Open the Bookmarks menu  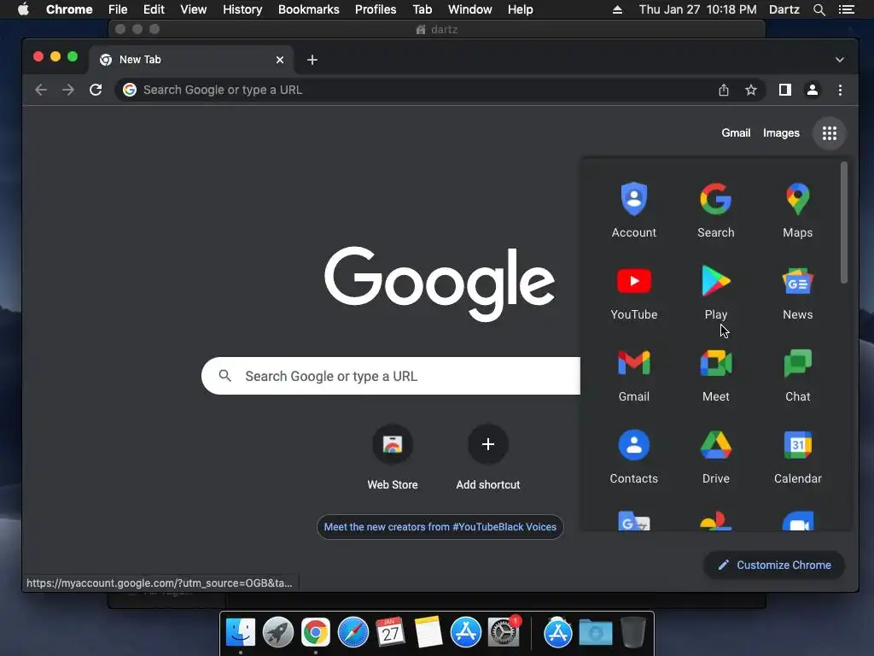[x=308, y=9]
